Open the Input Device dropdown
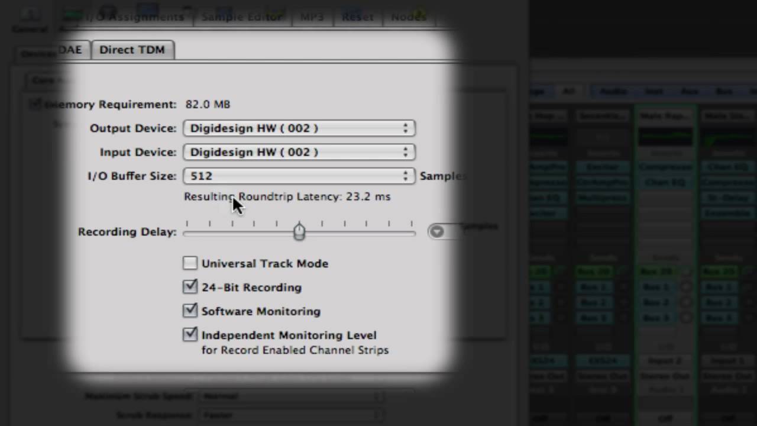This screenshot has width=757, height=426. (299, 152)
